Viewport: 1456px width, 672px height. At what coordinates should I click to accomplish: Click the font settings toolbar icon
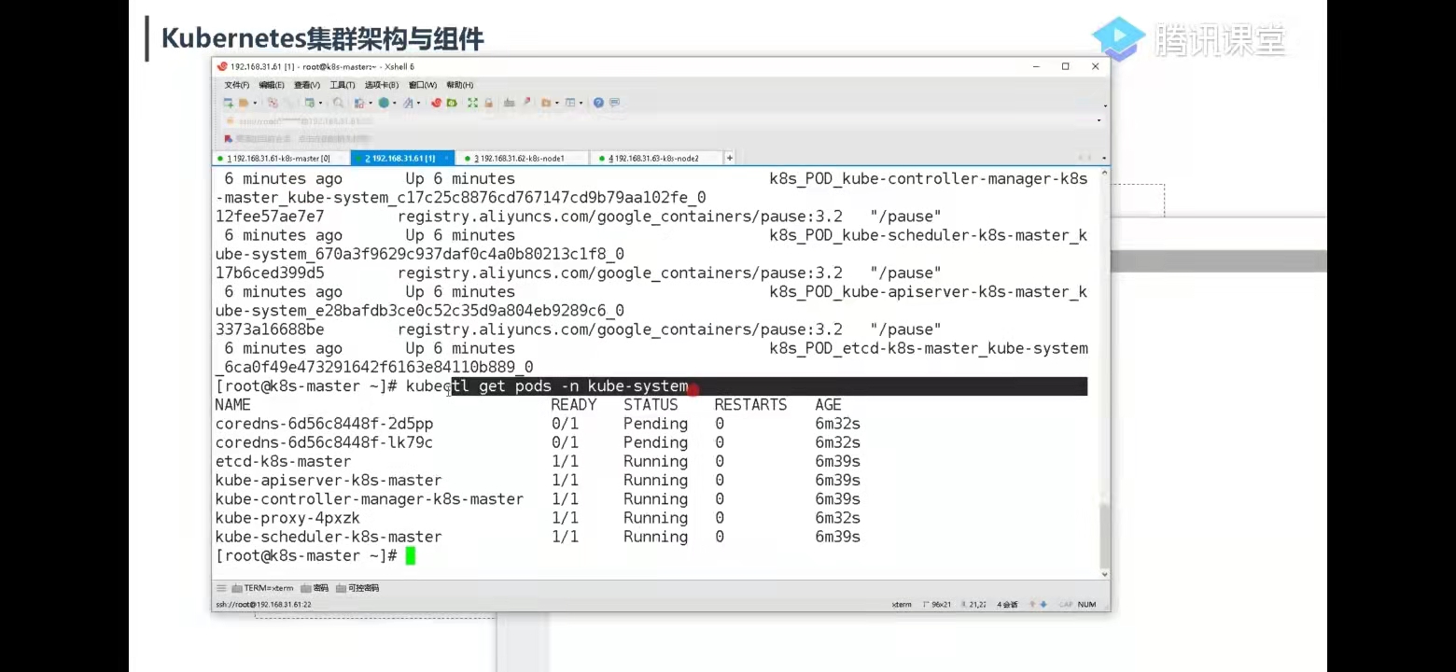(x=408, y=103)
